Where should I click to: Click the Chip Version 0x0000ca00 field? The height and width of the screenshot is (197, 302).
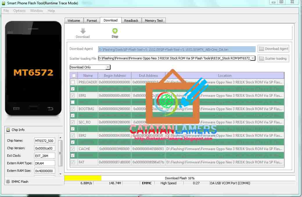coord(44,148)
